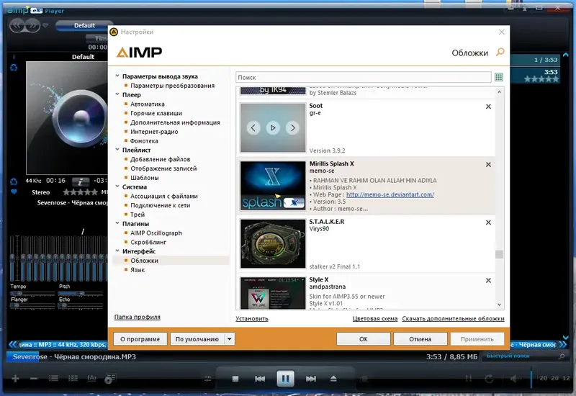
Task: Click the stop button in the player
Action: [x=235, y=379]
